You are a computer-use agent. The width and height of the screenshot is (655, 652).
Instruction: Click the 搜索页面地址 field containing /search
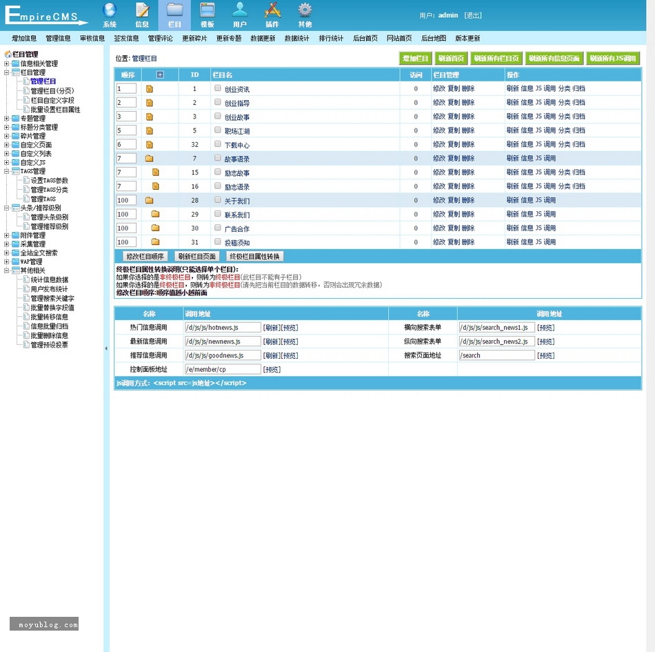tap(496, 355)
